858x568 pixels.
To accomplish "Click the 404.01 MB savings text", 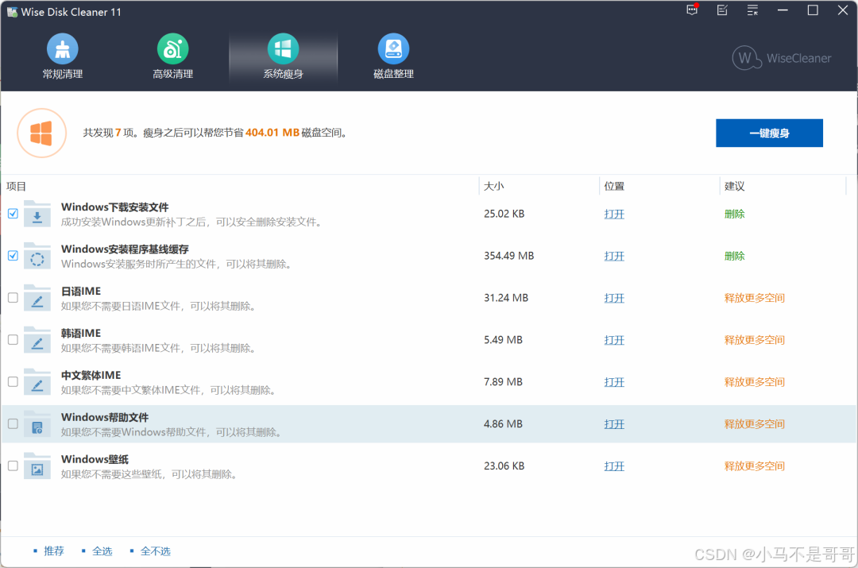I will [x=272, y=133].
